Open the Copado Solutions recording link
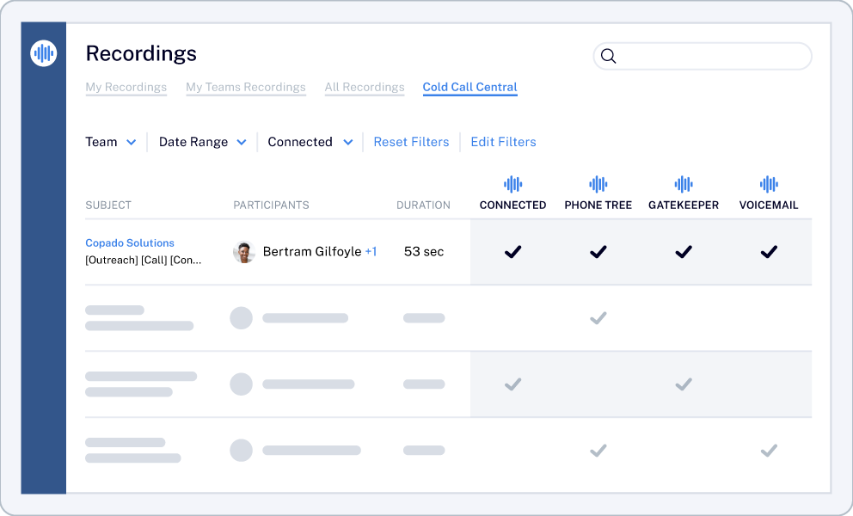 [x=130, y=243]
